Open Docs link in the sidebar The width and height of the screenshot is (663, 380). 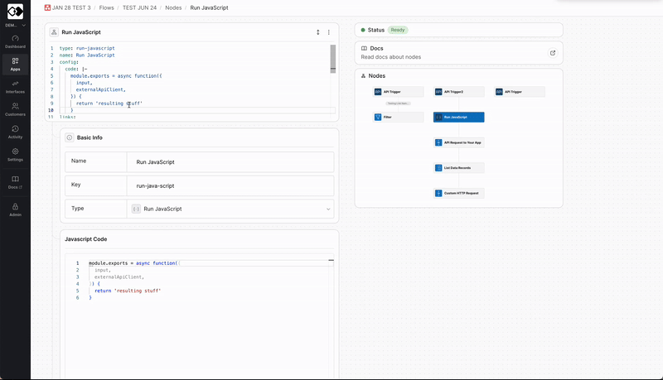click(15, 182)
